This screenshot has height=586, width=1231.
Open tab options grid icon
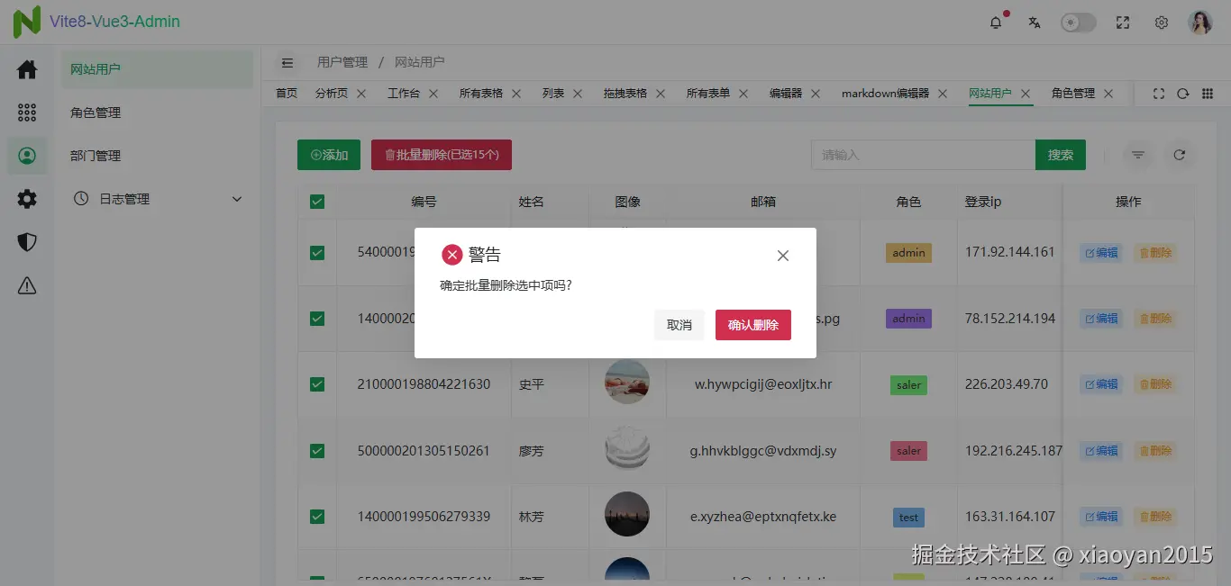coord(1208,94)
